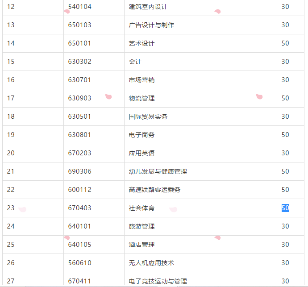Viewport: 308px width, 287px height.
Task: Click the 广告设计与制作 major name
Action: click(151, 25)
